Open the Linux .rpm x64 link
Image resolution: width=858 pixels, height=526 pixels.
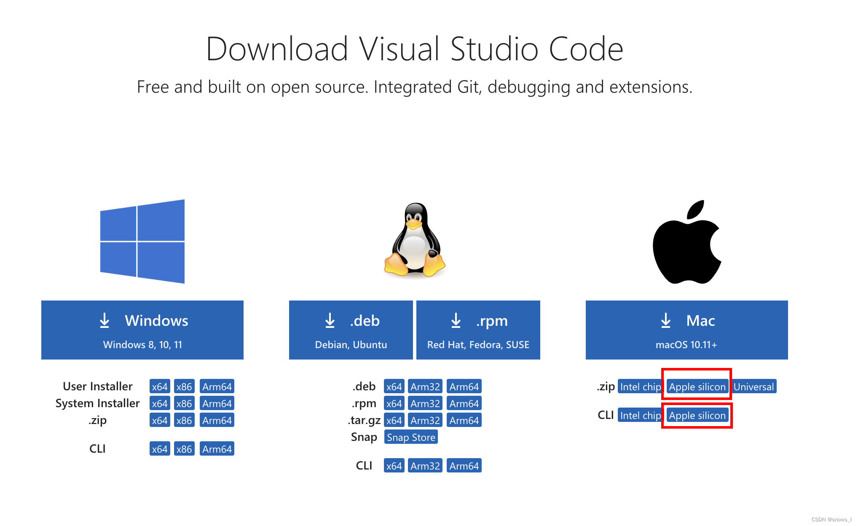click(x=394, y=403)
